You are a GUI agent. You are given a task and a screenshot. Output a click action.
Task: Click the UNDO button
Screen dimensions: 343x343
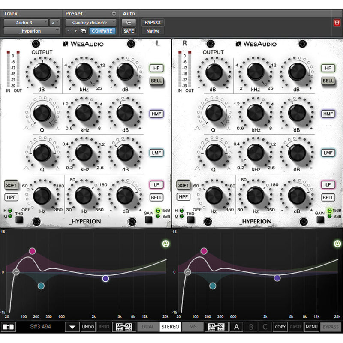pyautogui.click(x=88, y=327)
